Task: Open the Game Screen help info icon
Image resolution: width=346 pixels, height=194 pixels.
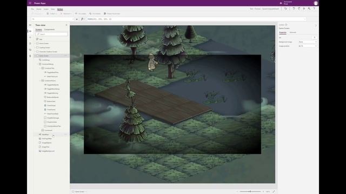Action: (286, 25)
